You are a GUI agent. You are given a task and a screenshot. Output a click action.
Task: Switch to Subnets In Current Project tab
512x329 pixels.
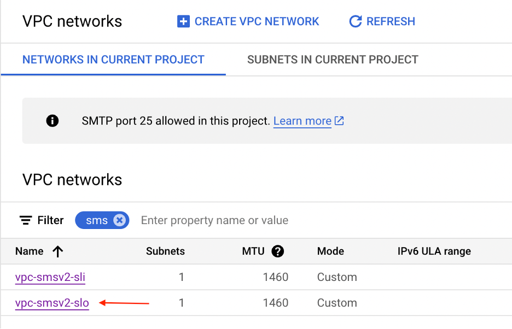coord(332,59)
